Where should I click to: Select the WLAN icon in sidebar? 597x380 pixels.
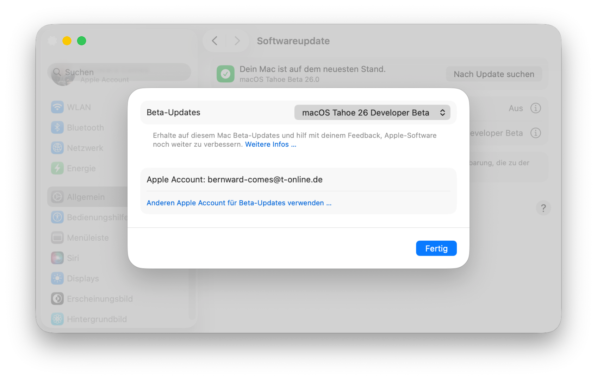tap(57, 107)
